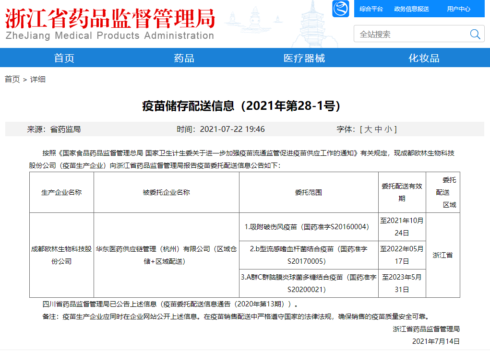The width and height of the screenshot is (490, 351).
Task: Click the 浙江省药品监督管理局 site logo
Action: coord(110,23)
